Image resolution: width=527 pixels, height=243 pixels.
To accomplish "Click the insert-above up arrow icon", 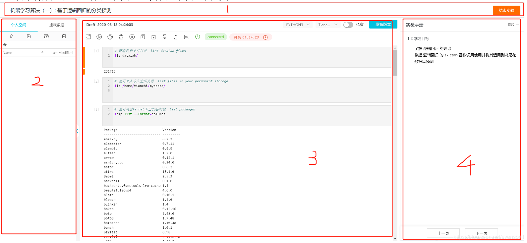I will (x=176, y=37).
